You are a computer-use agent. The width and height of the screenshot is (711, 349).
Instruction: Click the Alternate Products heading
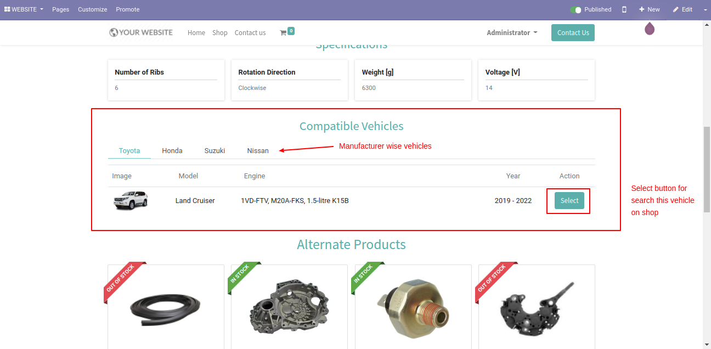352,245
